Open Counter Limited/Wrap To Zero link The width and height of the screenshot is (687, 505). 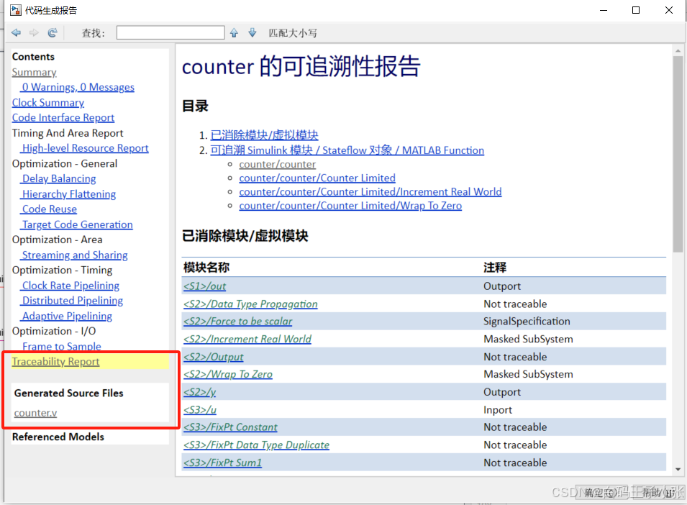[x=350, y=206]
